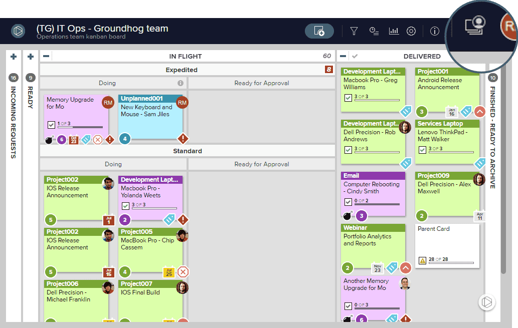Click the Jul 15 date badge on Project002 card

click(109, 272)
